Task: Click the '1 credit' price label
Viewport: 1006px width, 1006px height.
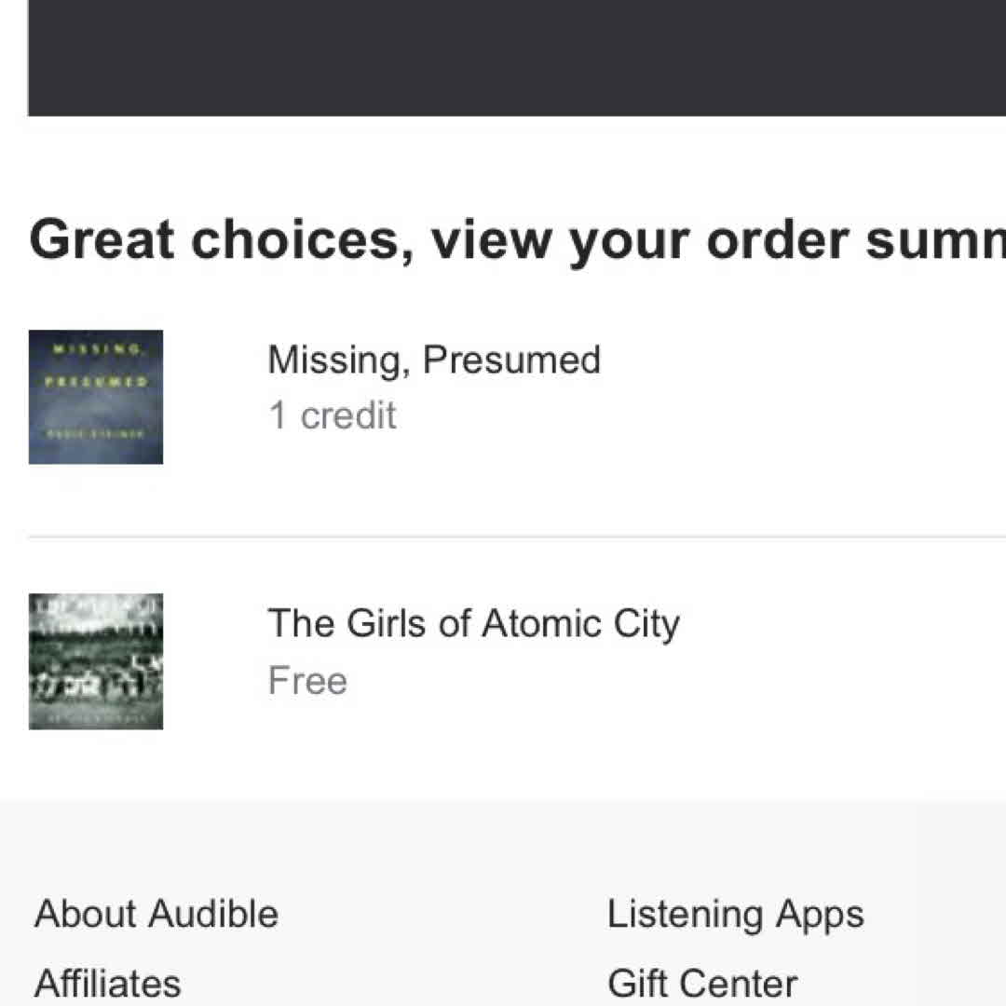Action: pyautogui.click(x=333, y=415)
